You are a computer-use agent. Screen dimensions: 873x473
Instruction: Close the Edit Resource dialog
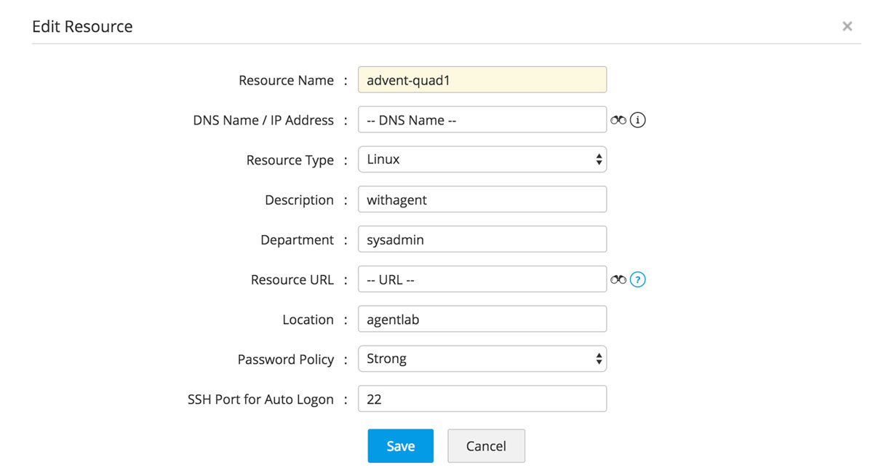pos(847,26)
